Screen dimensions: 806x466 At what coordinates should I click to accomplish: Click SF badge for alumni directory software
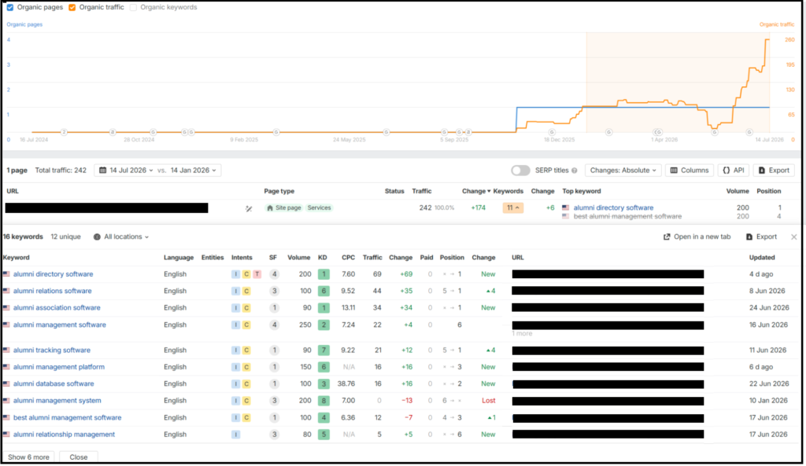275,274
